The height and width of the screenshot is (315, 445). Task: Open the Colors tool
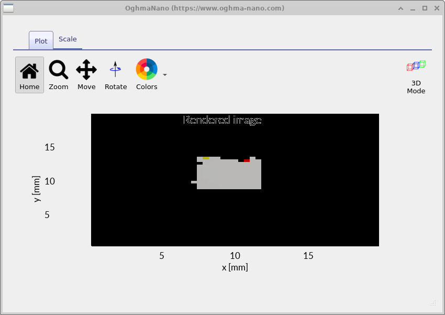pos(147,74)
